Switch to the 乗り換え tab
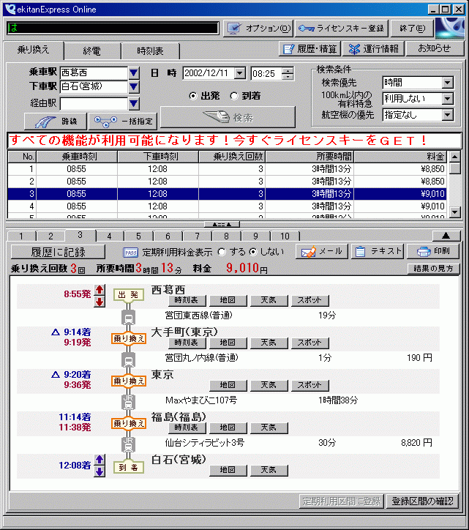Viewport: 469px width, 530px height. [x=33, y=50]
